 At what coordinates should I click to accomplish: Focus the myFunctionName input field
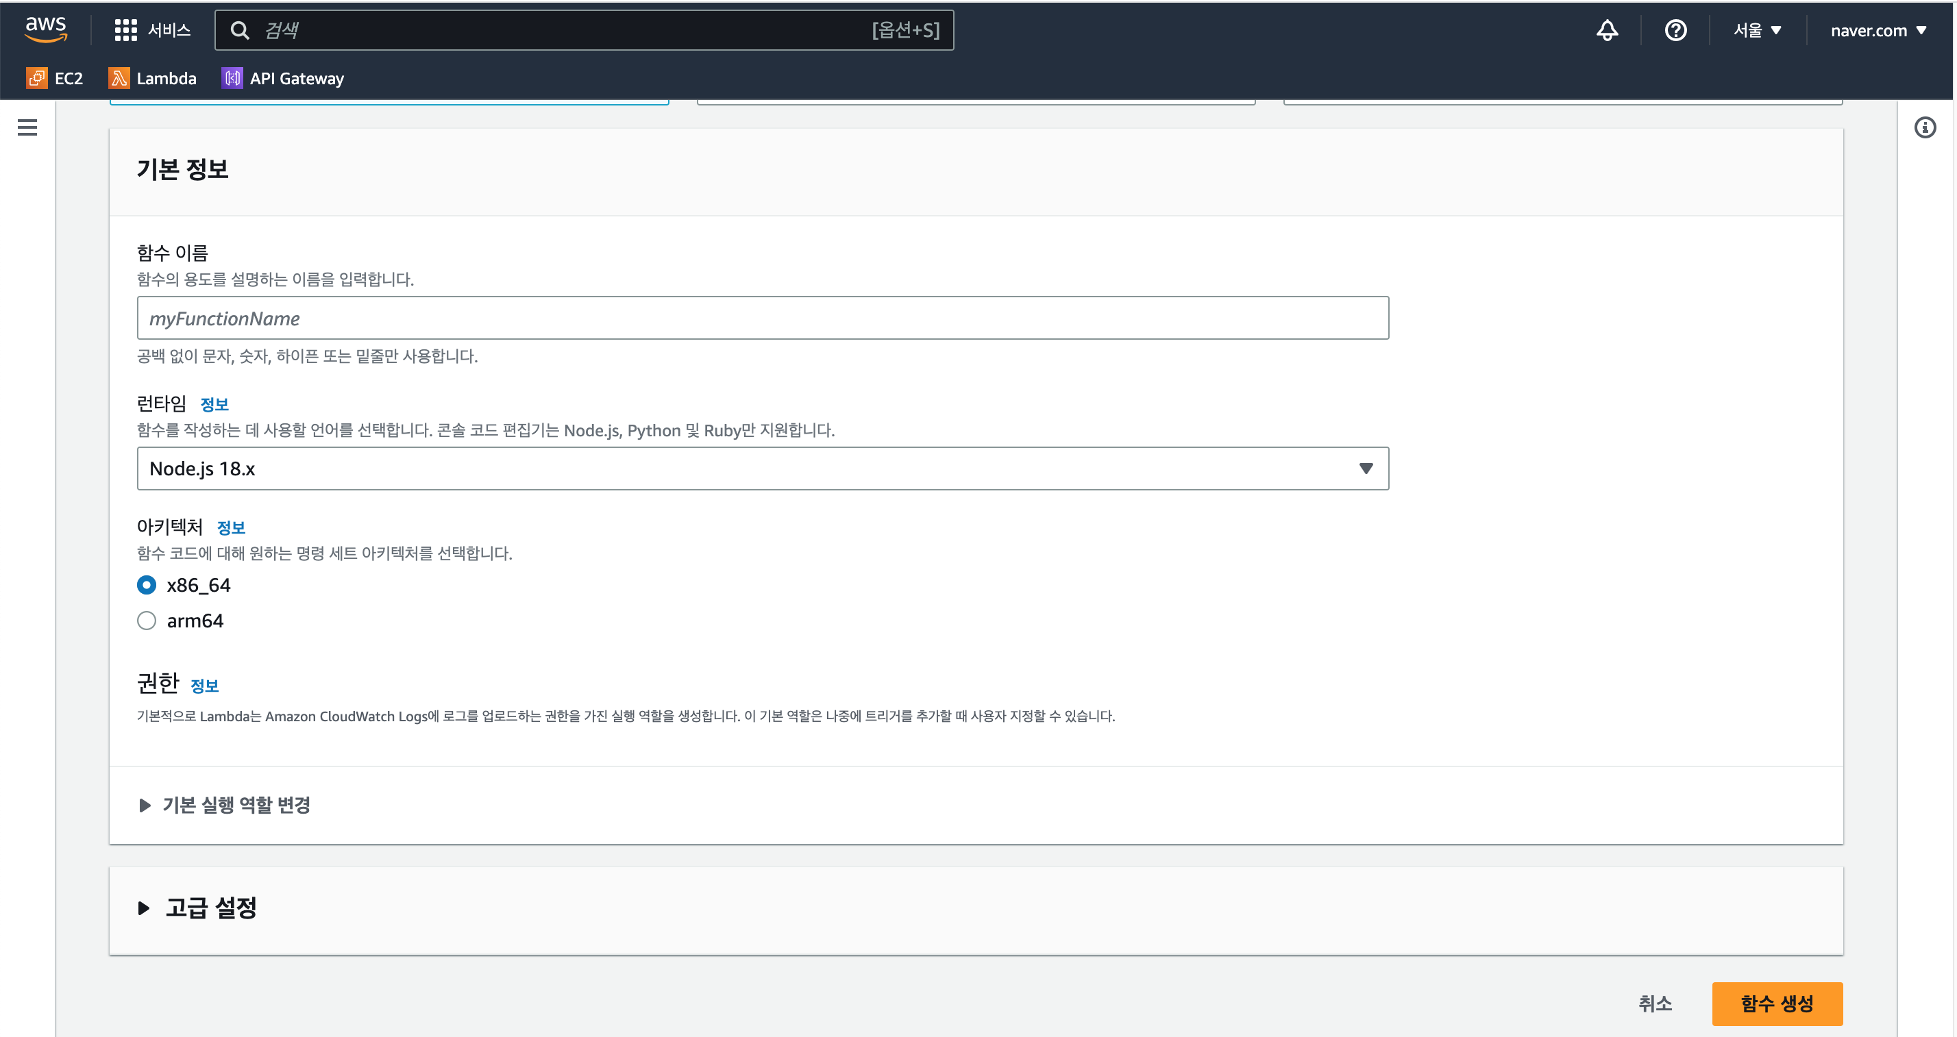(x=763, y=318)
